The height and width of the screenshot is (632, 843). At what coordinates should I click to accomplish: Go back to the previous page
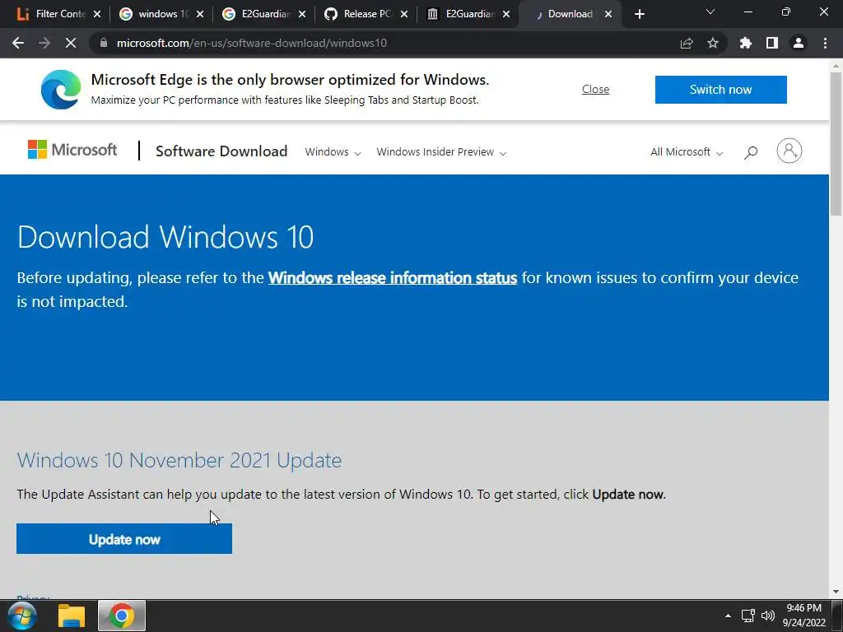[18, 43]
